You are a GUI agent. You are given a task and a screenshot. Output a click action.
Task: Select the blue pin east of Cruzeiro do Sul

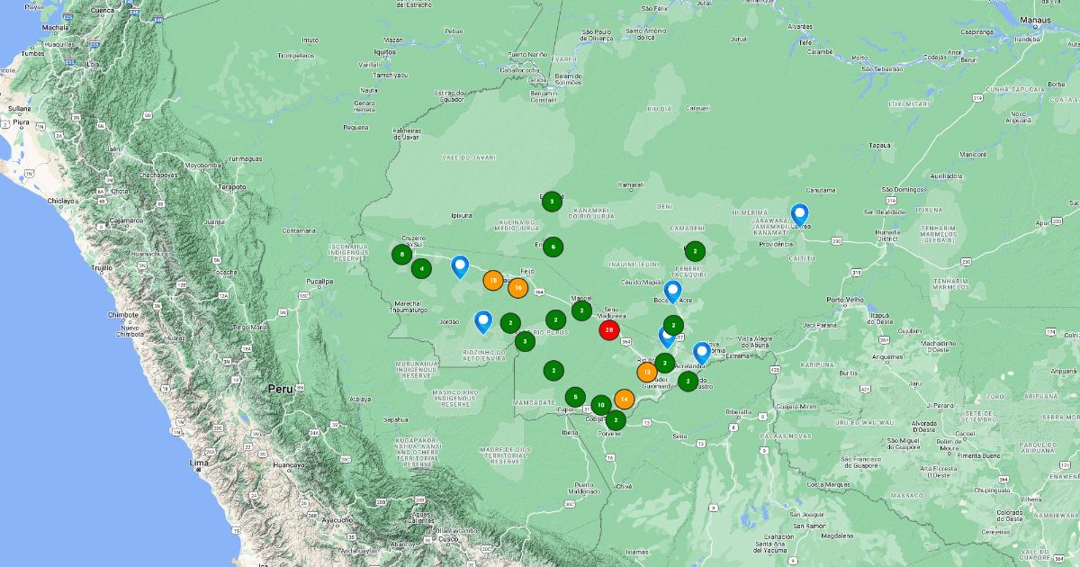point(460,266)
